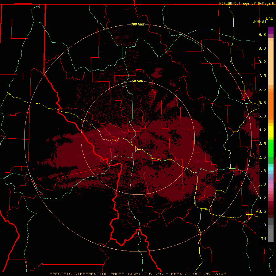This screenshot has width=276, height=276.
Task: Click the NEXLAB-College of DuPage credit text
Action: (245, 3)
